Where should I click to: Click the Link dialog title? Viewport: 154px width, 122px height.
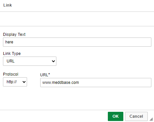tap(8, 5)
